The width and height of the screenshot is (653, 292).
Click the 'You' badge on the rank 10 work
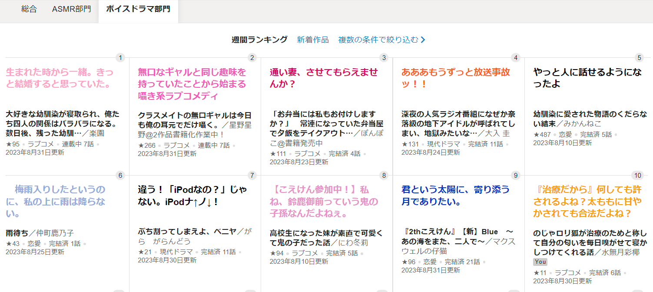(x=540, y=262)
